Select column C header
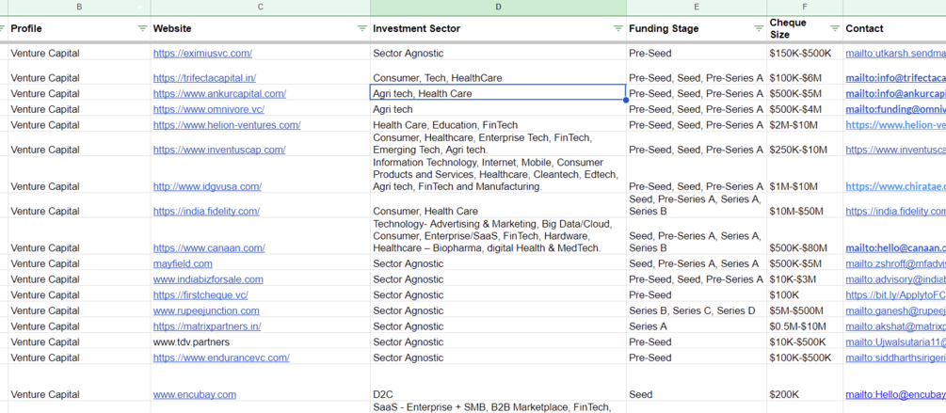 tap(260, 8)
